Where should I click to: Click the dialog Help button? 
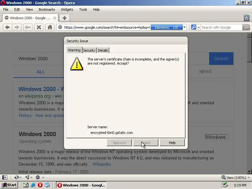(172, 143)
